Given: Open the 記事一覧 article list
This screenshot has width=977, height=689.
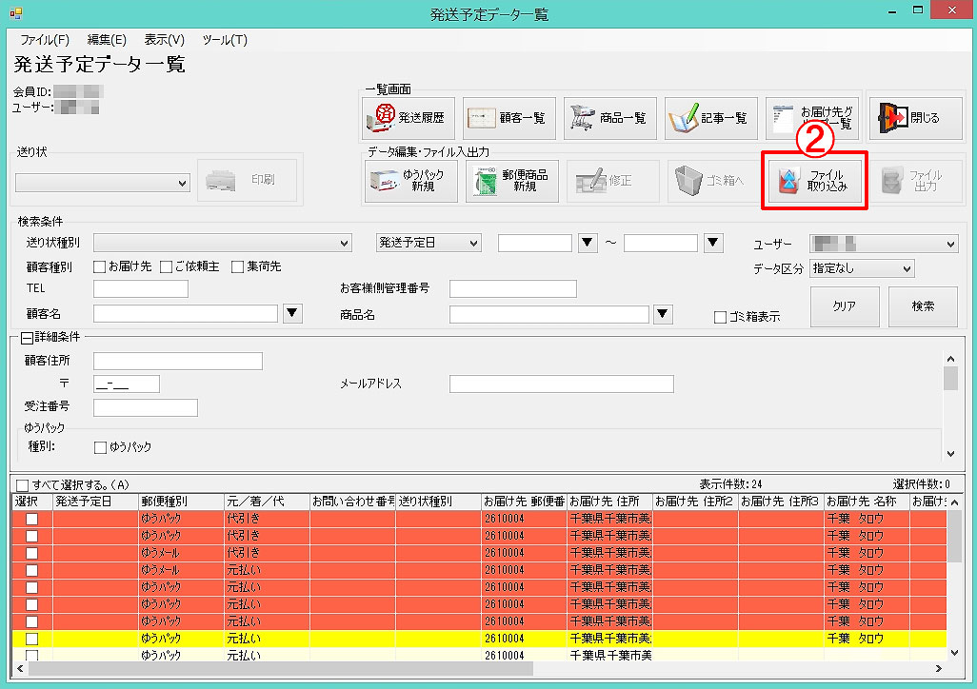Looking at the screenshot, I should (x=710, y=118).
